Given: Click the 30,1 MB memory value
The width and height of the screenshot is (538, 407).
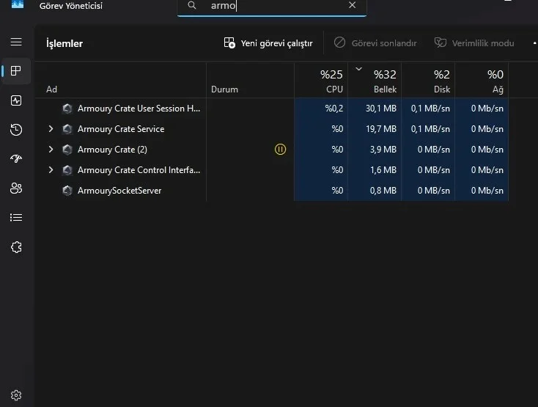Looking at the screenshot, I should (x=381, y=109).
